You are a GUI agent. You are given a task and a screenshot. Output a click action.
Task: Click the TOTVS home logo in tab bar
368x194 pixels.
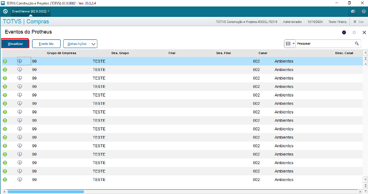pos(5,11)
